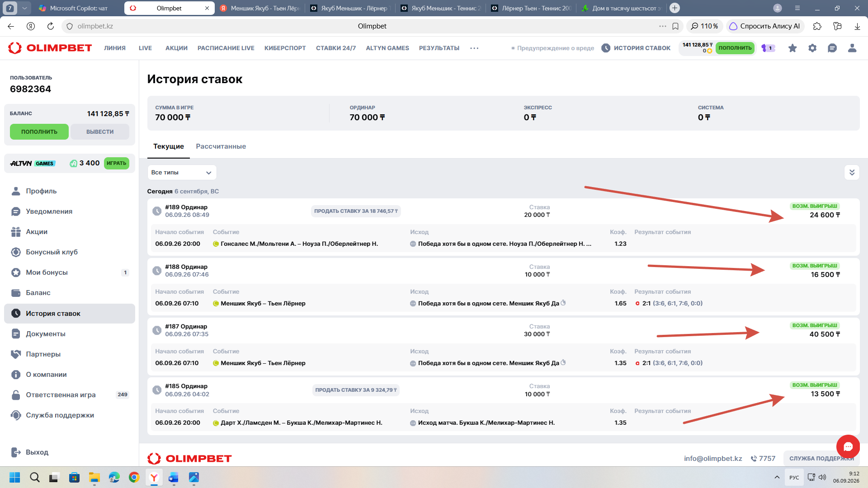Viewport: 868px width, 488px height.
Task: Switch to the Microsoft Copilot browser tab
Action: [78, 8]
